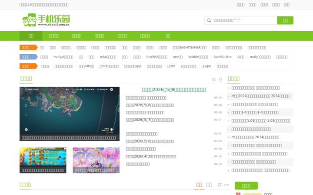Open the green headline mentioning 2026 5 9
313x195 pixels.
[x=173, y=90]
